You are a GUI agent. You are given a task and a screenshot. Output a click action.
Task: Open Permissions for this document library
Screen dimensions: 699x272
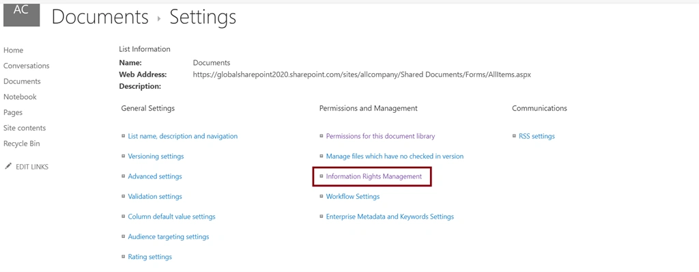(x=381, y=136)
